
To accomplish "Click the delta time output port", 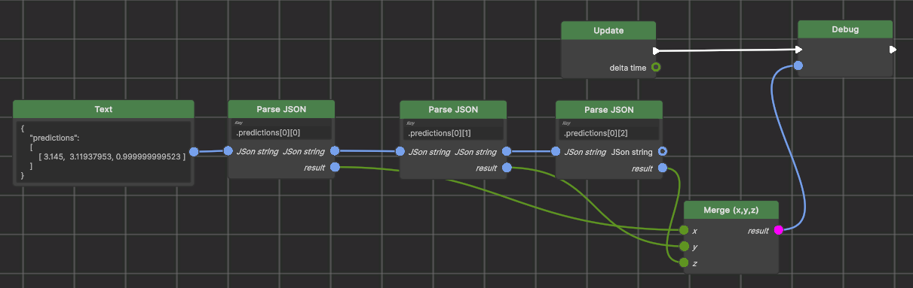I will pos(655,68).
